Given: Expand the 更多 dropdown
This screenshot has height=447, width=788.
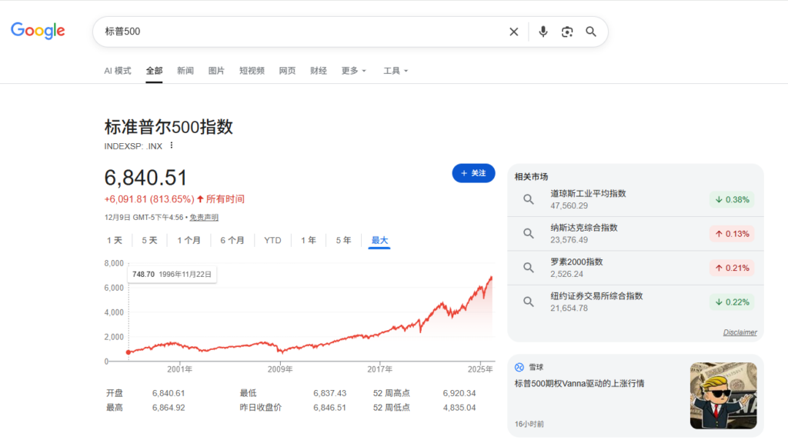Looking at the screenshot, I should [354, 71].
